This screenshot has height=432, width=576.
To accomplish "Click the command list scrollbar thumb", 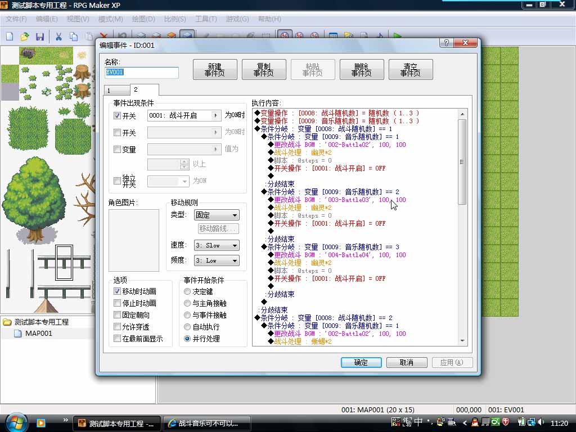I will pos(462,161).
